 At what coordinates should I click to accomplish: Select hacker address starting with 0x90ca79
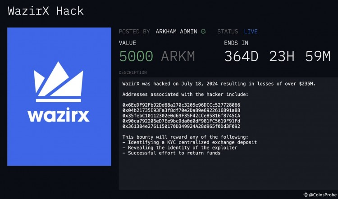[181, 121]
